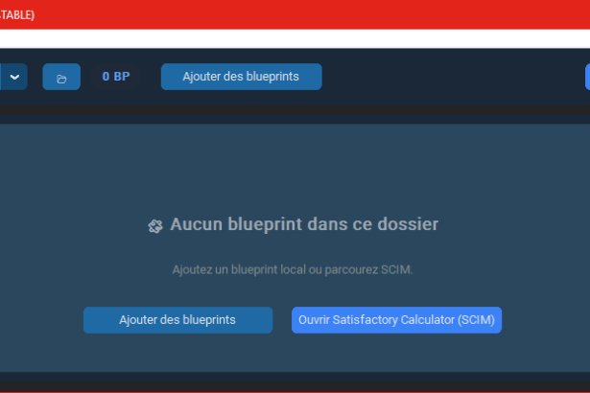590x393 pixels.
Task: Click the gap between the folder icon and BP badge
Action: [x=87, y=77]
